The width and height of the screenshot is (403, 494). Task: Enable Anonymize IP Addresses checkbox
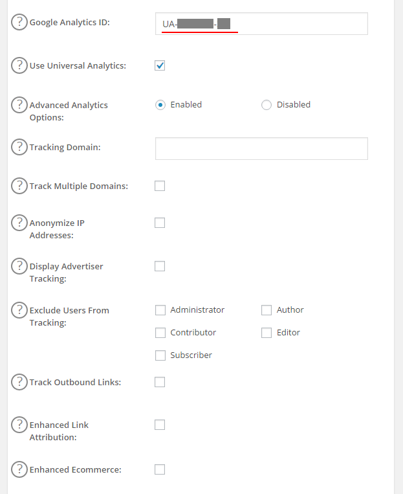coord(160,223)
